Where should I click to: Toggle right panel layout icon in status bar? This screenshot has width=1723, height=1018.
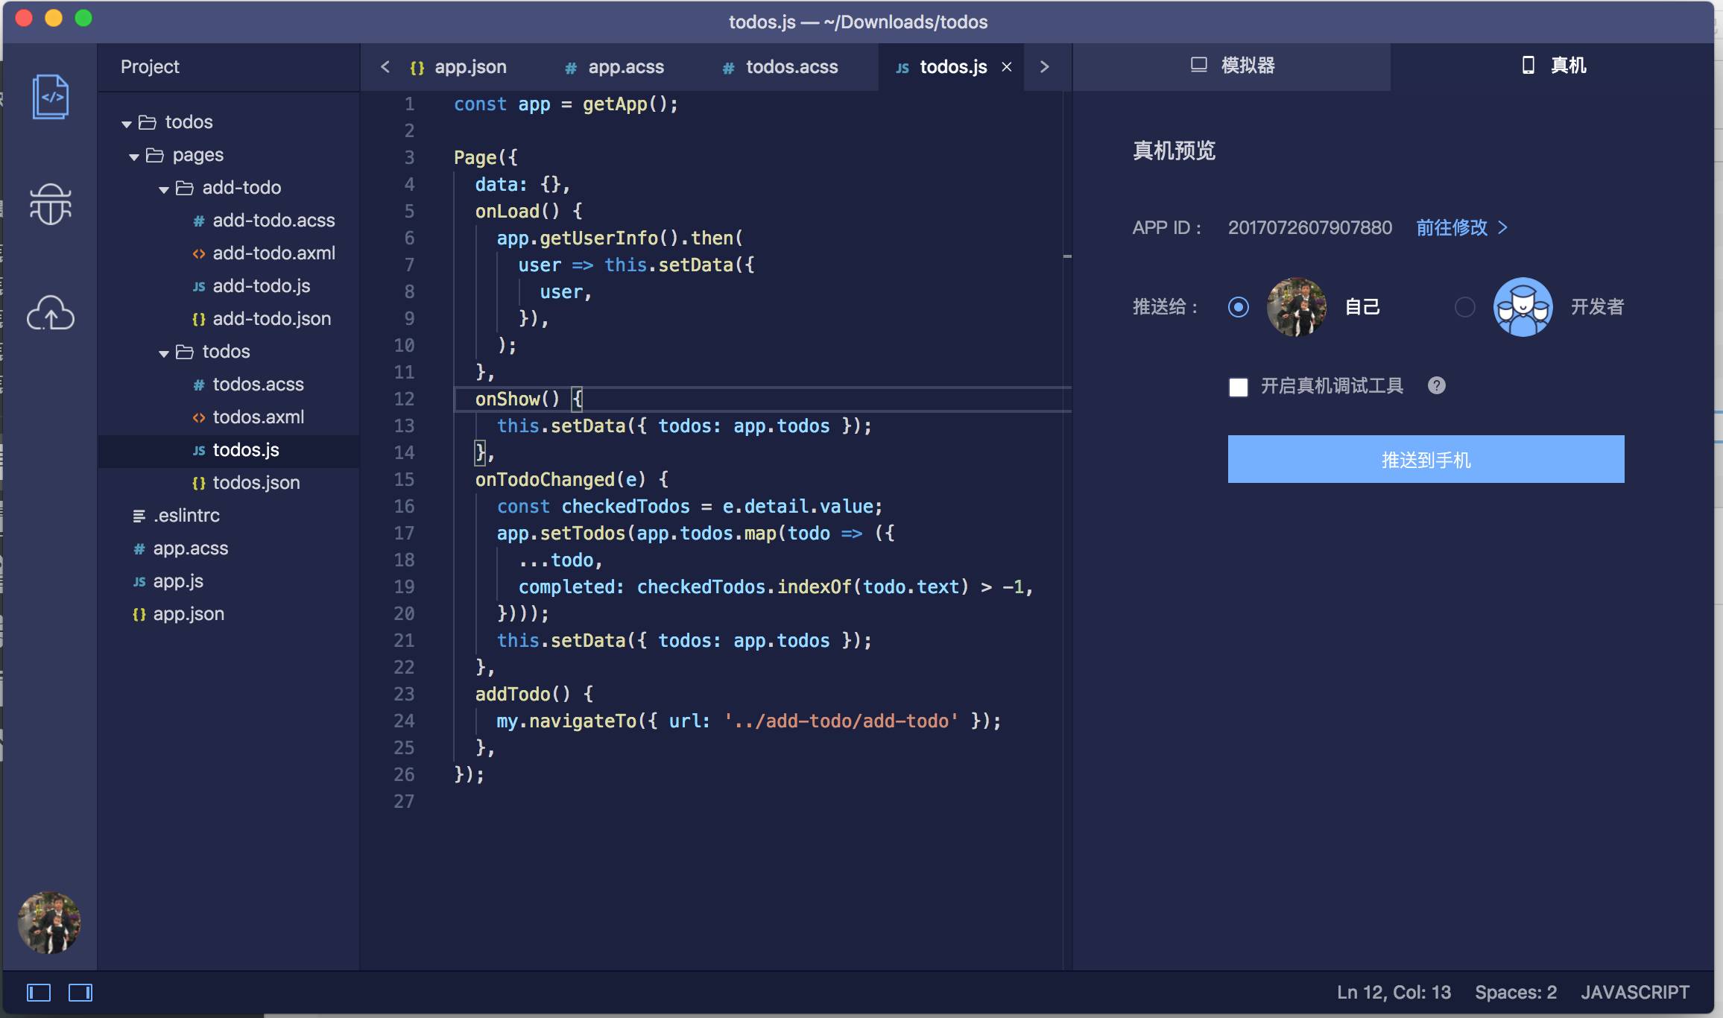[80, 993]
